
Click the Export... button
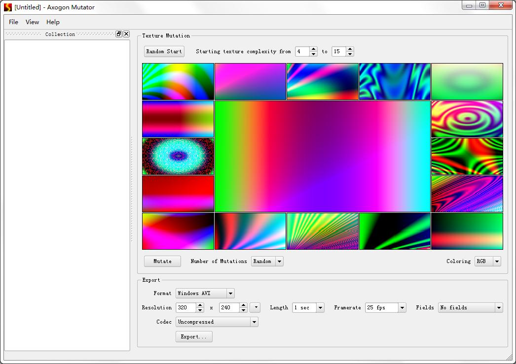point(193,336)
